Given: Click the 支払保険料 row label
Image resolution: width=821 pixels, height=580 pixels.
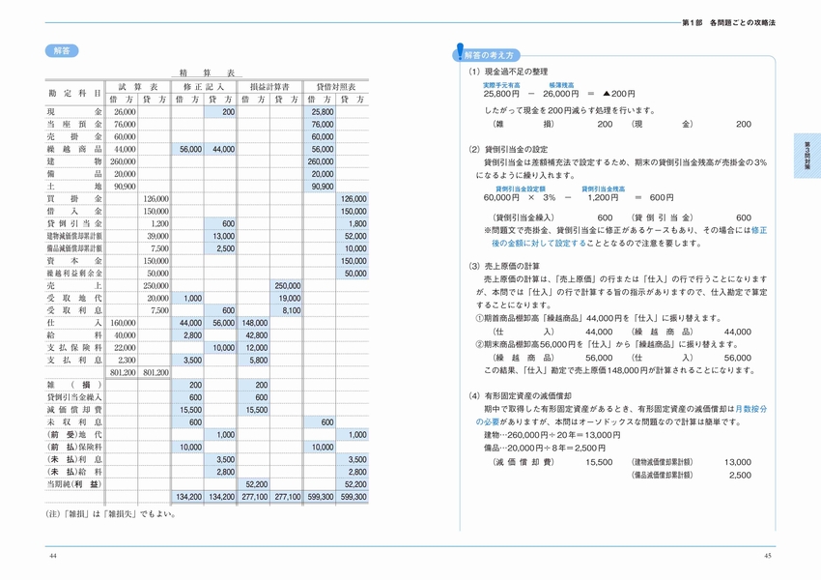Looking at the screenshot, I should click(75, 347).
